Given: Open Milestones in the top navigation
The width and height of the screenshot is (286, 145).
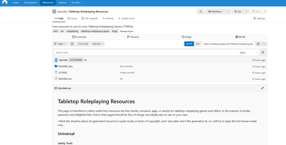Looking at the screenshot, I should point(48,3).
